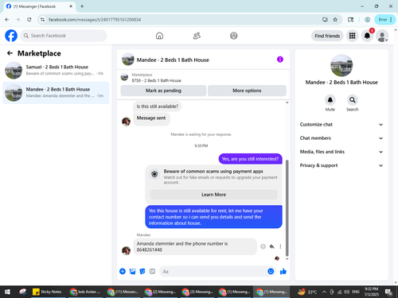Open the Windows Start menu
The image size is (398, 298).
point(7,292)
